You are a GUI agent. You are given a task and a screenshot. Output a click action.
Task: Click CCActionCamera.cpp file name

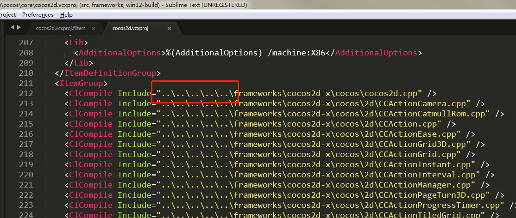point(422,104)
